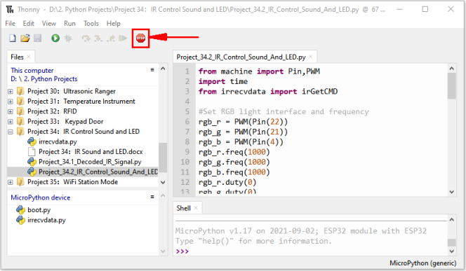Open the Edit menu
This screenshot has height=271, width=466.
(29, 23)
